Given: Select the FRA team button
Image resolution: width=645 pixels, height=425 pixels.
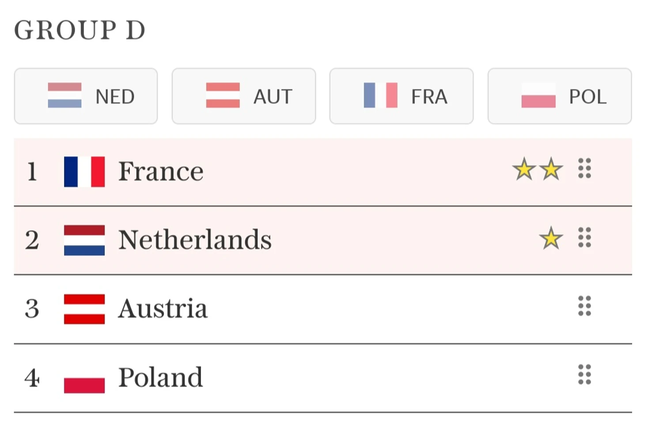Looking at the screenshot, I should click(x=401, y=96).
